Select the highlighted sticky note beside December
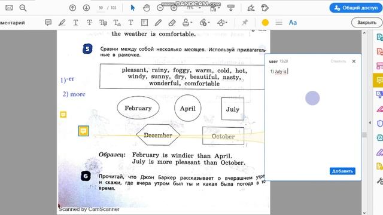 [x=84, y=131]
